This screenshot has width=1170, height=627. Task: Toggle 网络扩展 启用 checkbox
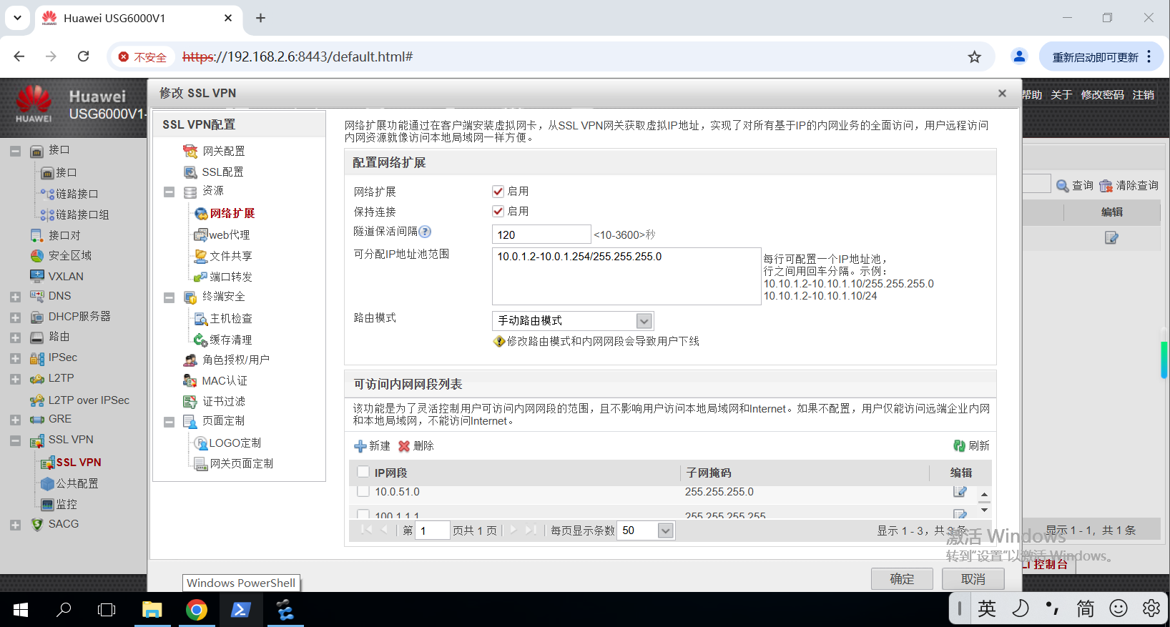click(498, 191)
